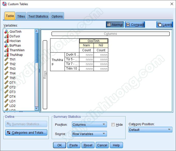The width and height of the screenshot is (176, 151).
Task: Select HocVan in the variables list
Action: pyautogui.click(x=15, y=41)
